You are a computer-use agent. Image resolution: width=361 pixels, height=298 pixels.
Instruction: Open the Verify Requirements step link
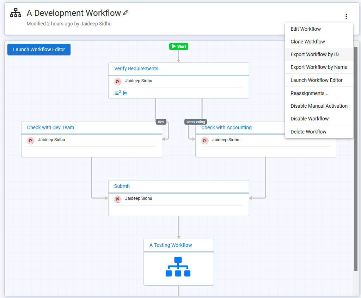click(x=136, y=68)
